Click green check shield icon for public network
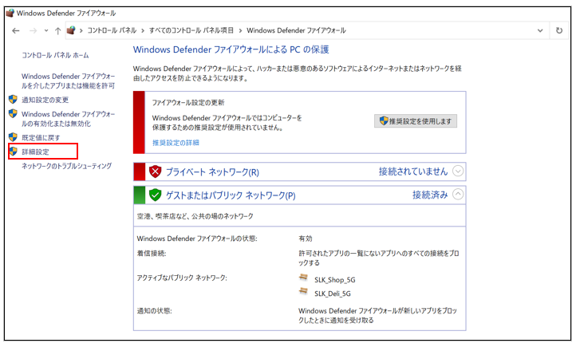This screenshot has height=347, width=576. (156, 195)
